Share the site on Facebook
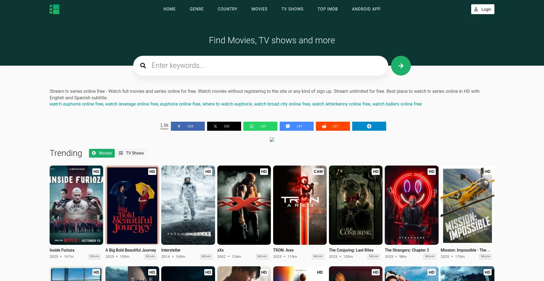 pyautogui.click(x=188, y=126)
